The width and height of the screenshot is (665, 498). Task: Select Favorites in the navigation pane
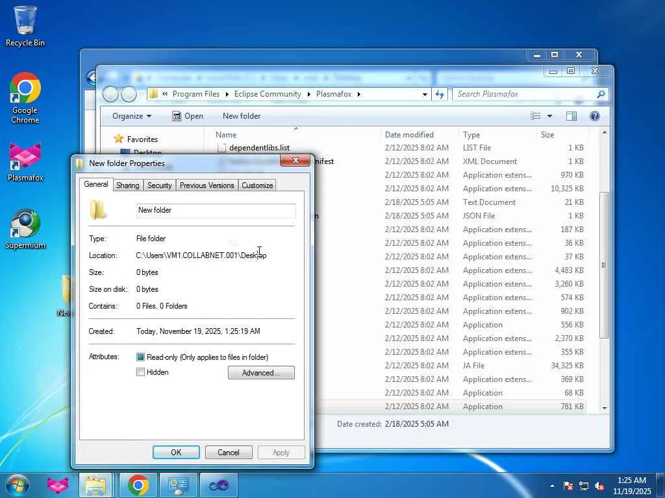[142, 139]
